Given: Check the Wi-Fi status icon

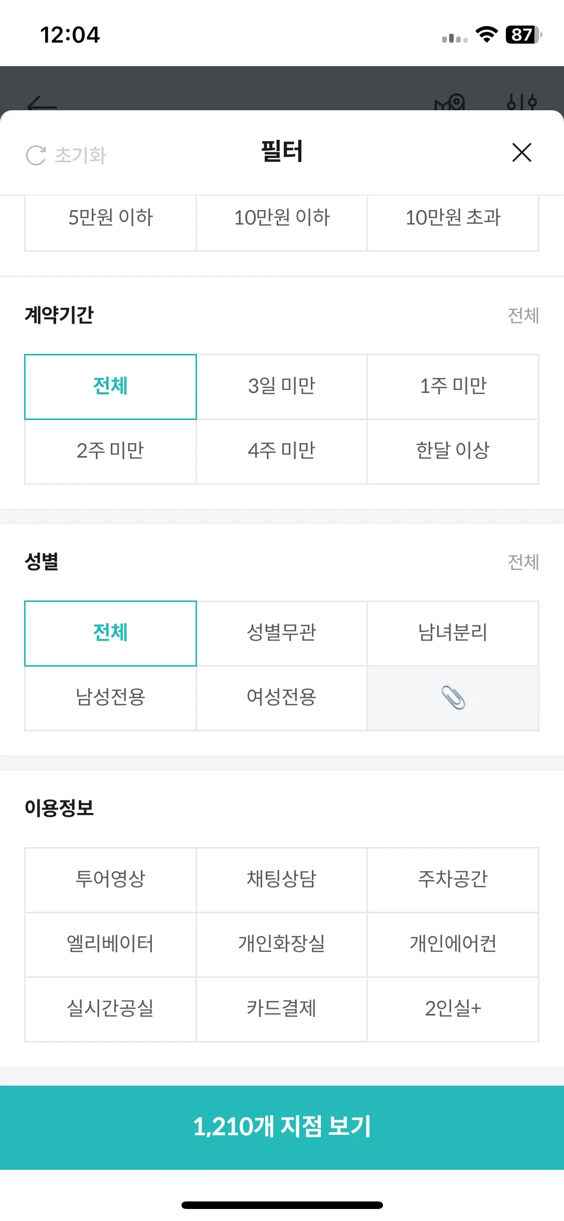Looking at the screenshot, I should [x=486, y=35].
